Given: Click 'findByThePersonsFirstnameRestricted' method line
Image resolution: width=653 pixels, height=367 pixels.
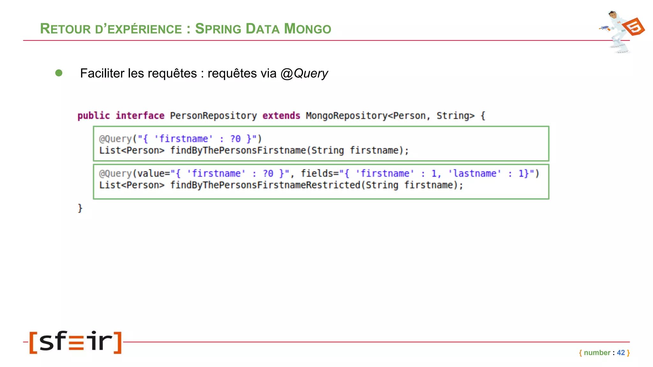Looking at the screenshot, I should tap(281, 185).
